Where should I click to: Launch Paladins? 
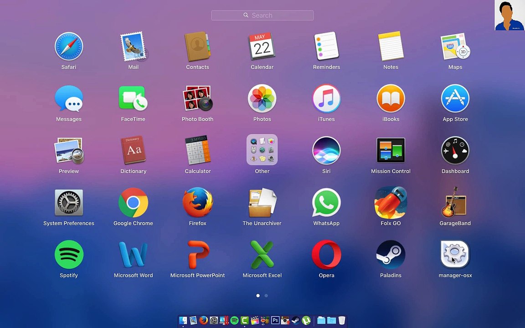pyautogui.click(x=391, y=255)
